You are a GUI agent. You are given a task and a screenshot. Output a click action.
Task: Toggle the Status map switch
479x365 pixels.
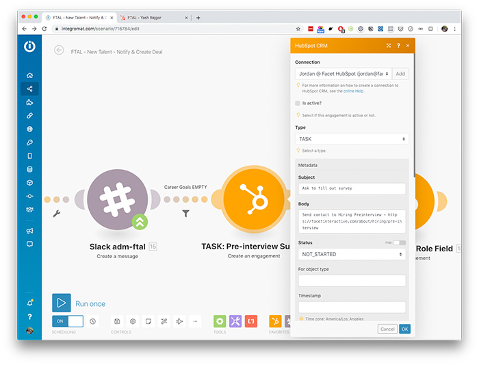pos(400,242)
